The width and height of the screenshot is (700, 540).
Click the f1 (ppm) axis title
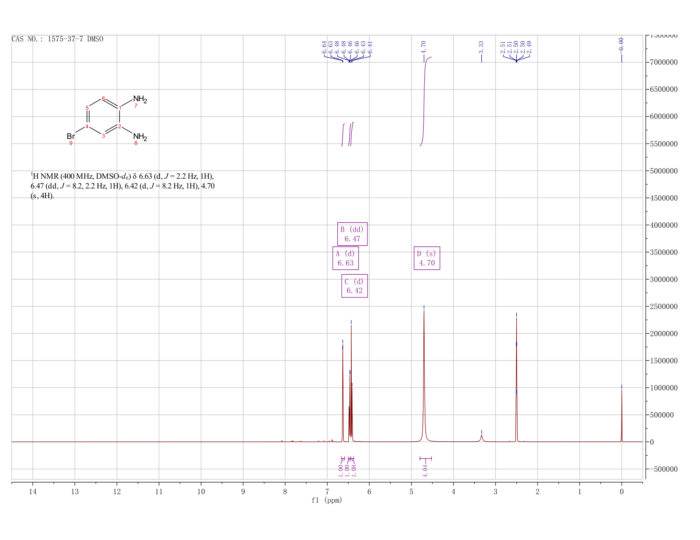tap(327, 500)
